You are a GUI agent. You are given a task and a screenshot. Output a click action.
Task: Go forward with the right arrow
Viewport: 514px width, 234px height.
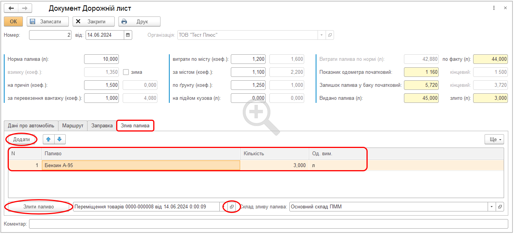point(25,8)
